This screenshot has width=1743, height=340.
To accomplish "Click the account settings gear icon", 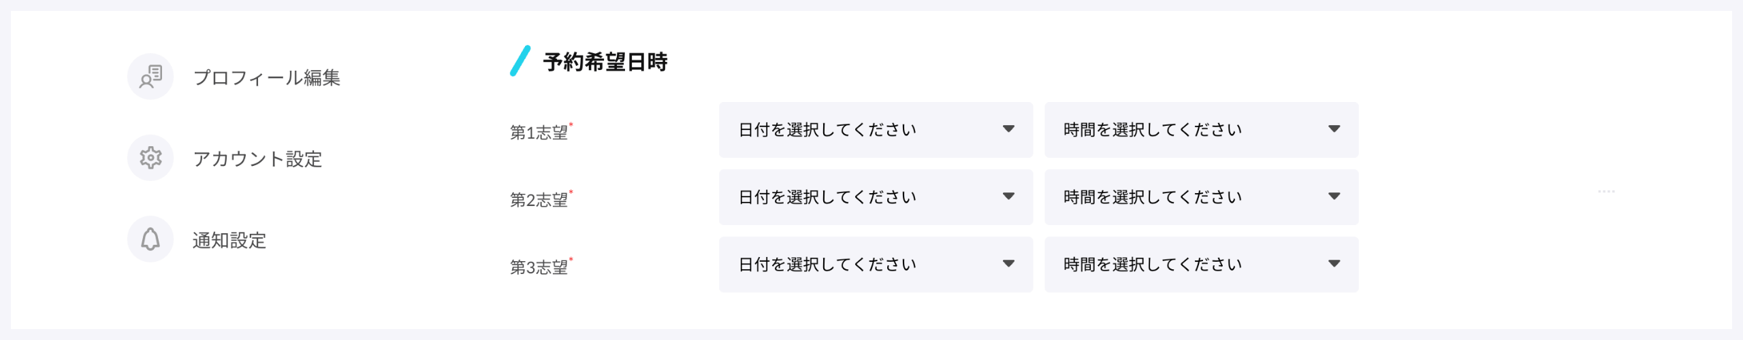I will [x=150, y=158].
